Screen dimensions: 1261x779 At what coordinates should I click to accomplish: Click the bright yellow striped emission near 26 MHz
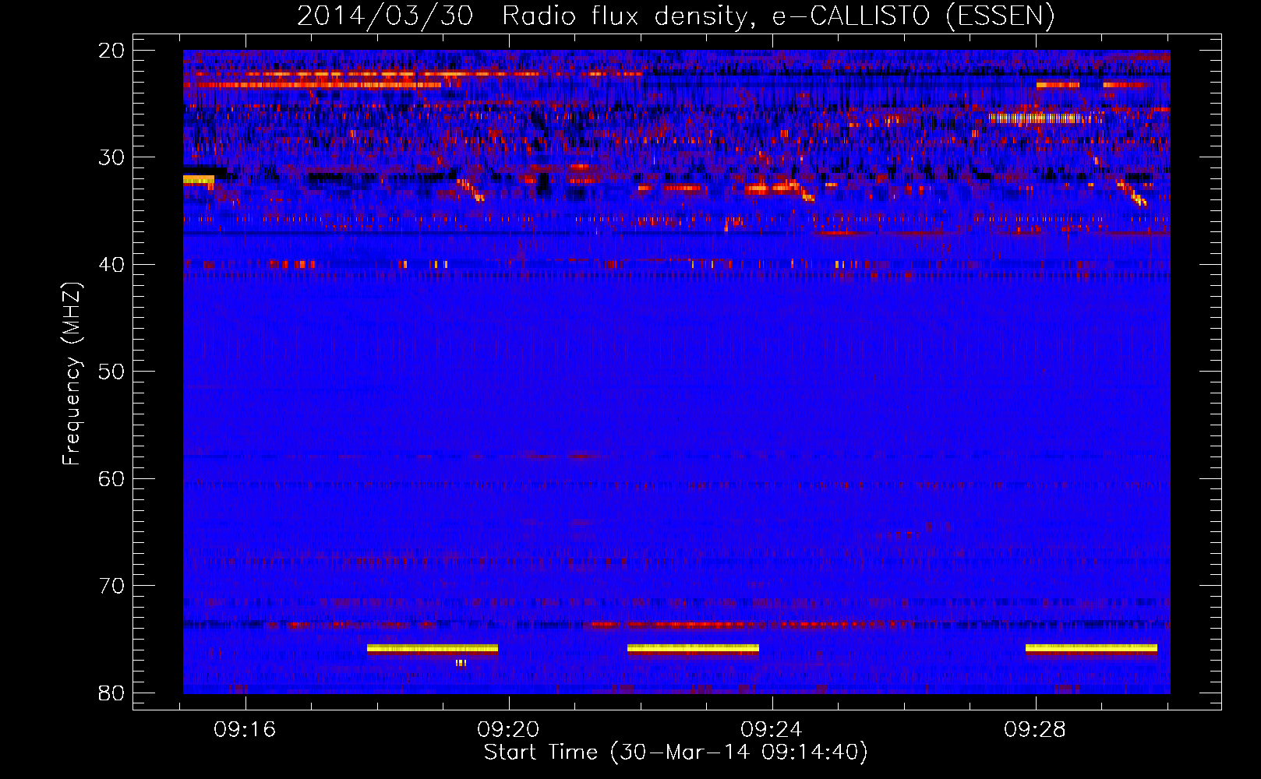(1037, 118)
